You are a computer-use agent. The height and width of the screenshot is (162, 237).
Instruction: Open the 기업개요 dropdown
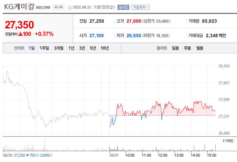140,7
